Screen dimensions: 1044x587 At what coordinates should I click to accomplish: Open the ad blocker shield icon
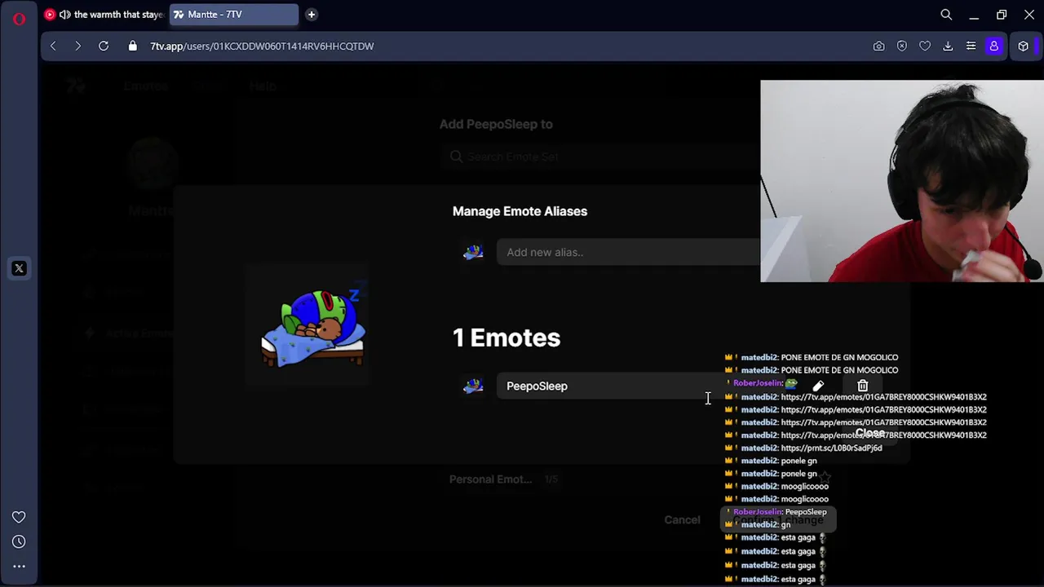(902, 46)
